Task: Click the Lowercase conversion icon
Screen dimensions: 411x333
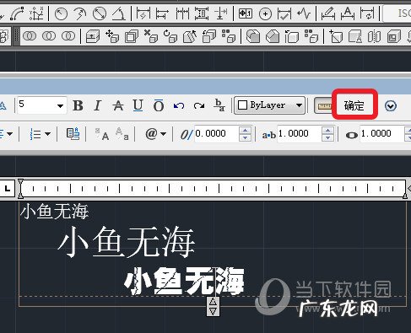Action: tap(122, 134)
